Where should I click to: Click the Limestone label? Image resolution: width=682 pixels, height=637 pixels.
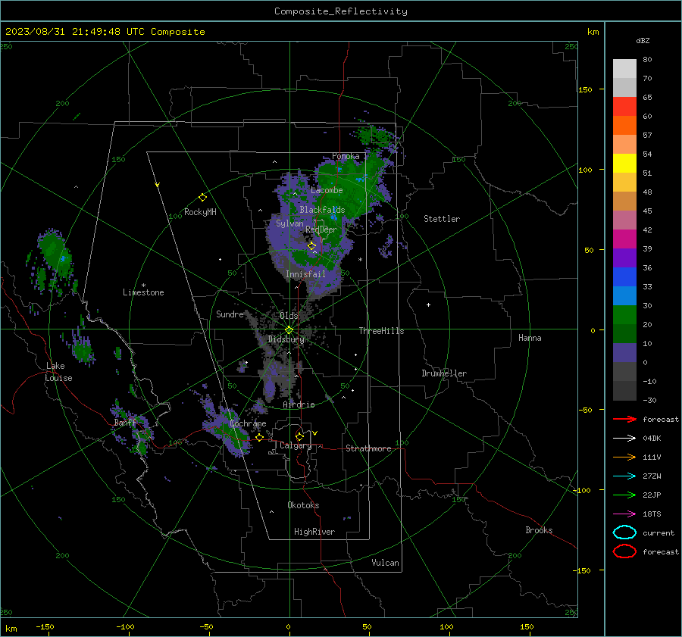coord(143,292)
